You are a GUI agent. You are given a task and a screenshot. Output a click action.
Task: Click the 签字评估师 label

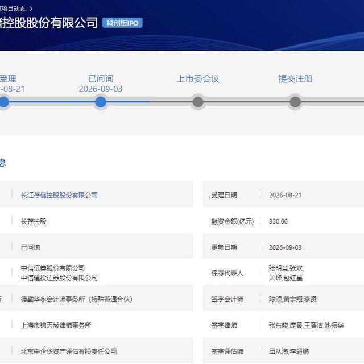click(227, 351)
